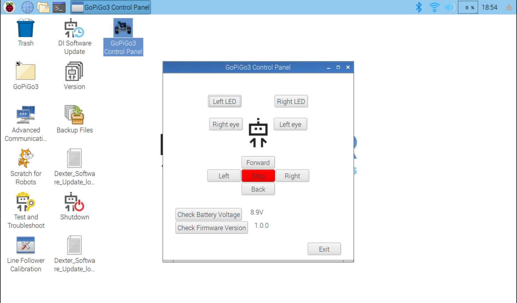Image resolution: width=517 pixels, height=303 pixels.
Task: Open the file manager from the taskbar
Action: click(44, 7)
